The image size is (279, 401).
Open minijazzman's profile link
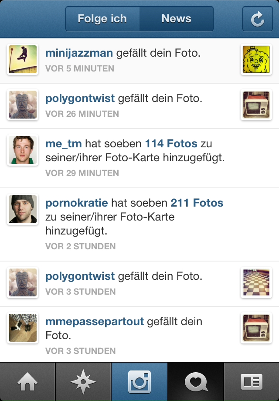pyautogui.click(x=79, y=53)
